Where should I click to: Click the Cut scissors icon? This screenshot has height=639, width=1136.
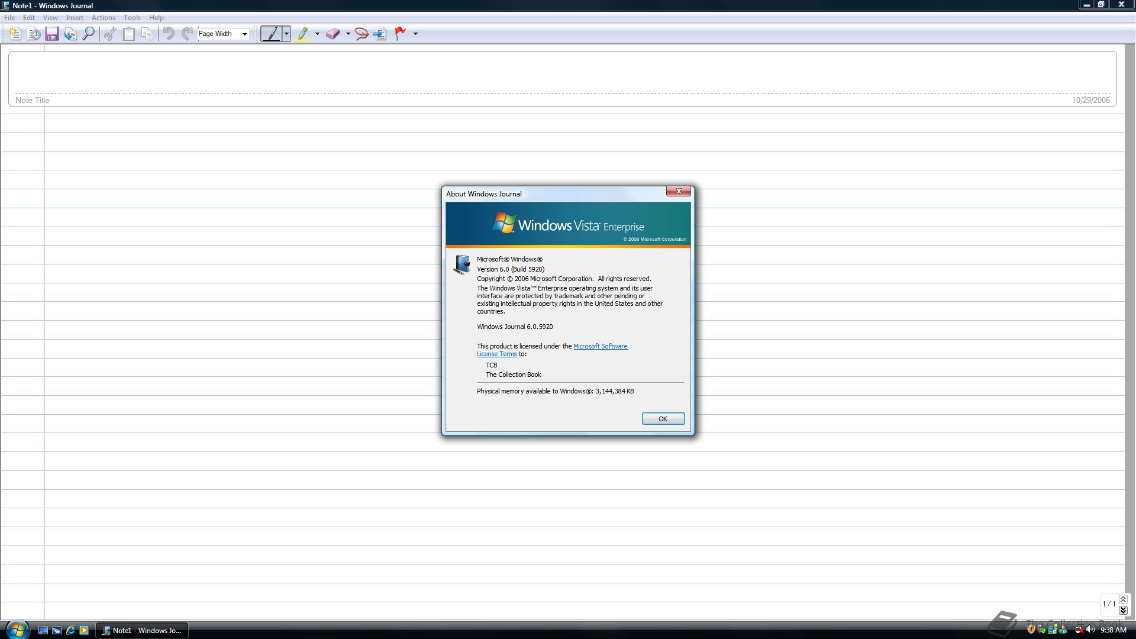coord(110,34)
